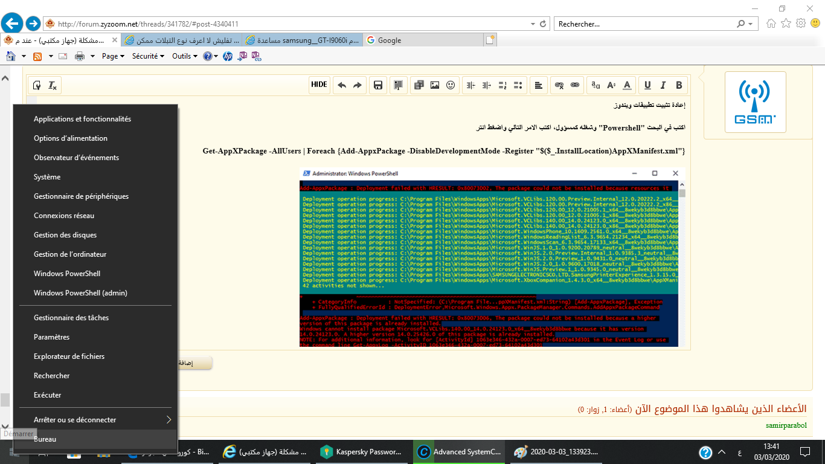Image resolution: width=825 pixels, height=464 pixels.
Task: Open the text color picker in editor
Action: coord(627,85)
